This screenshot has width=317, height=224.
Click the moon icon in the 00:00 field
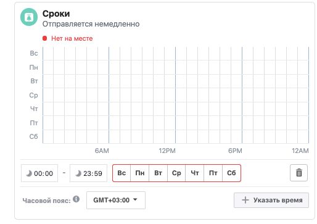[x=29, y=173]
